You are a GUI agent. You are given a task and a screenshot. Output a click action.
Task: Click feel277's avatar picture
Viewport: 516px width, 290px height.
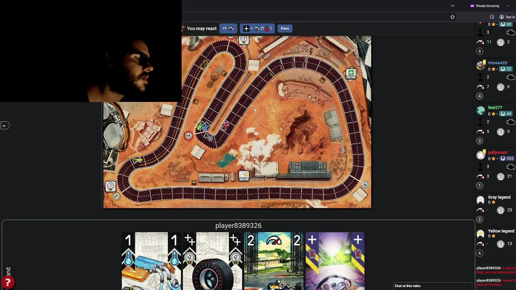(x=480, y=110)
